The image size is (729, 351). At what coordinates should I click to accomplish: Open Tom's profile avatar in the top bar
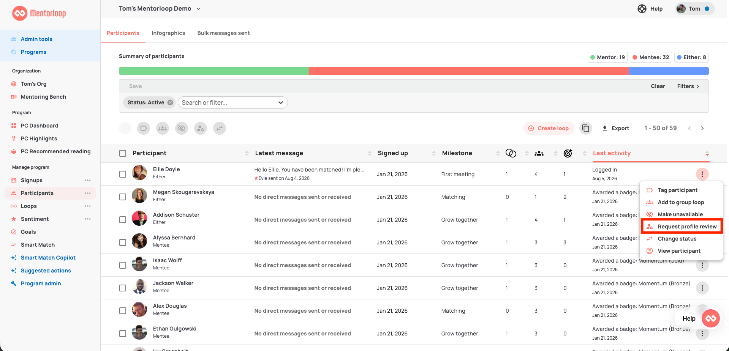(681, 9)
